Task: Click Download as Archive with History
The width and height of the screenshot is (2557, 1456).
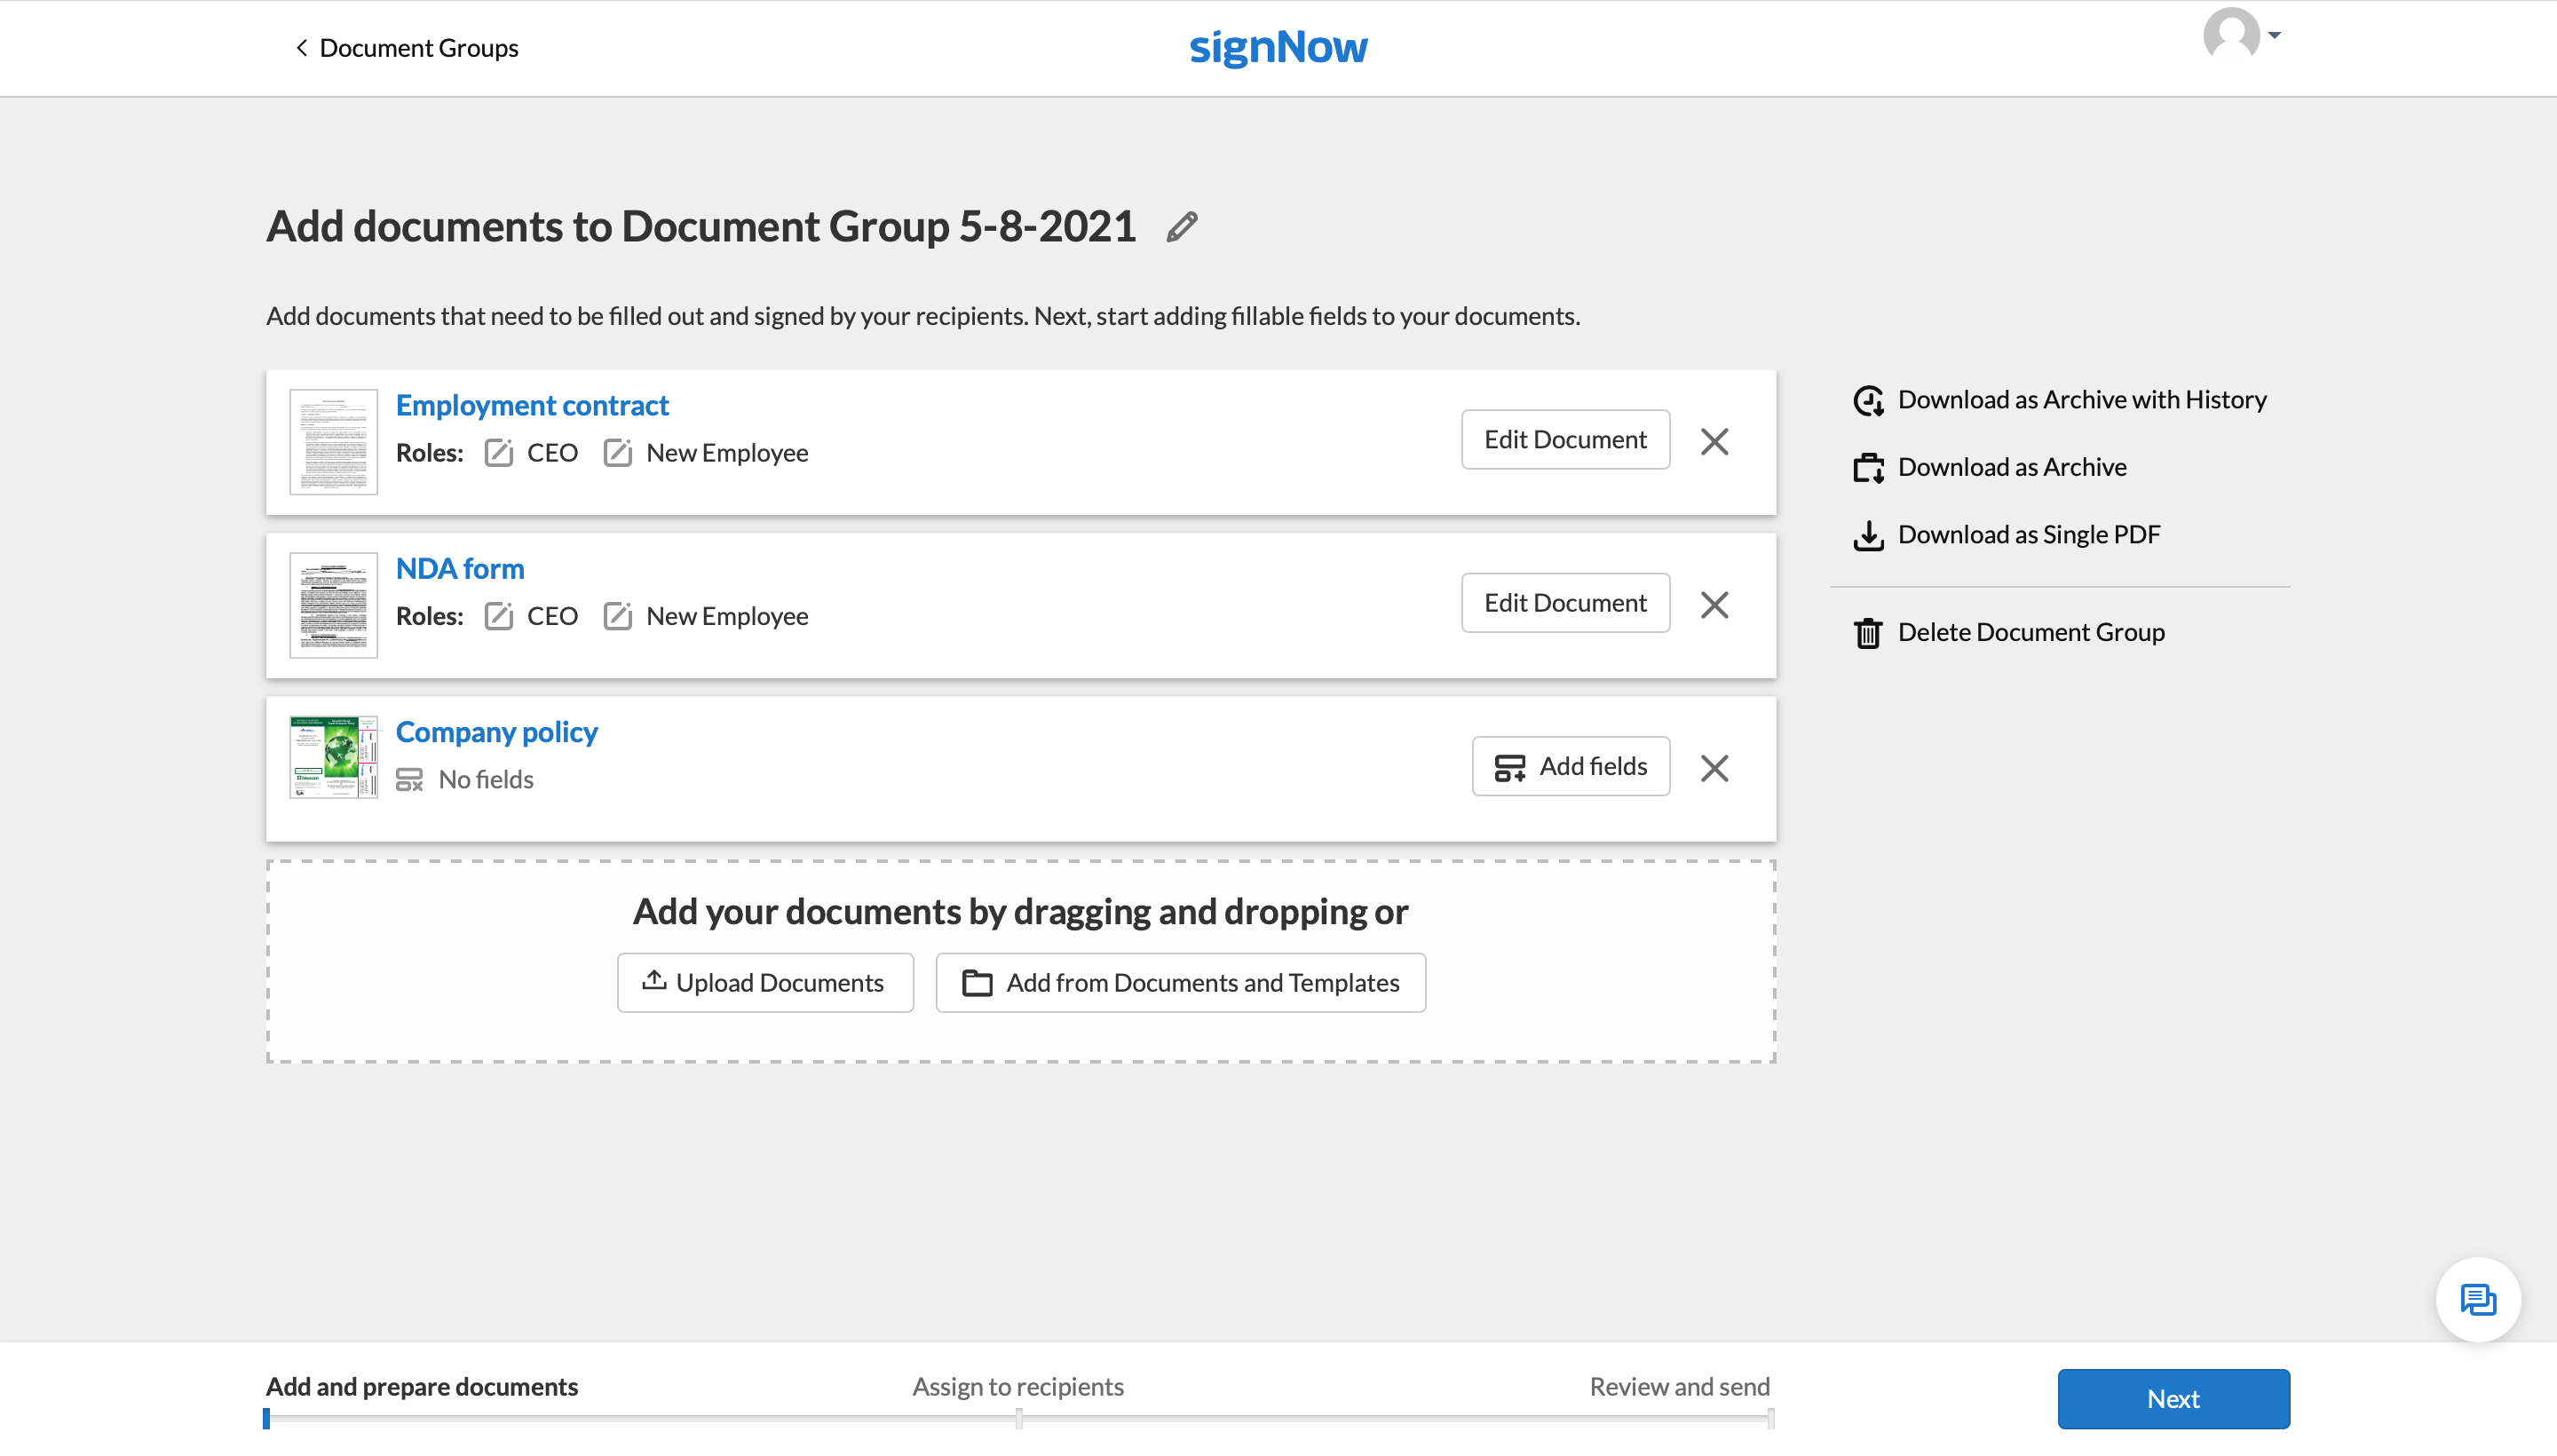Action: coord(2081,400)
